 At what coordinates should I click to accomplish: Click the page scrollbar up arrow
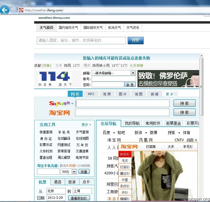point(202,56)
